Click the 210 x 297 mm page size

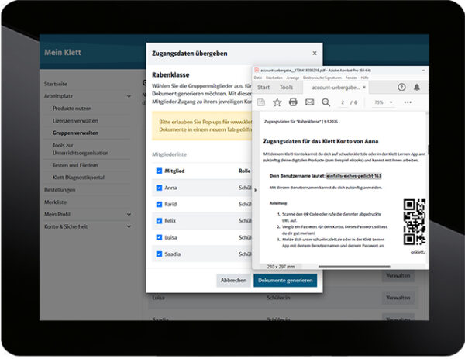281,267
